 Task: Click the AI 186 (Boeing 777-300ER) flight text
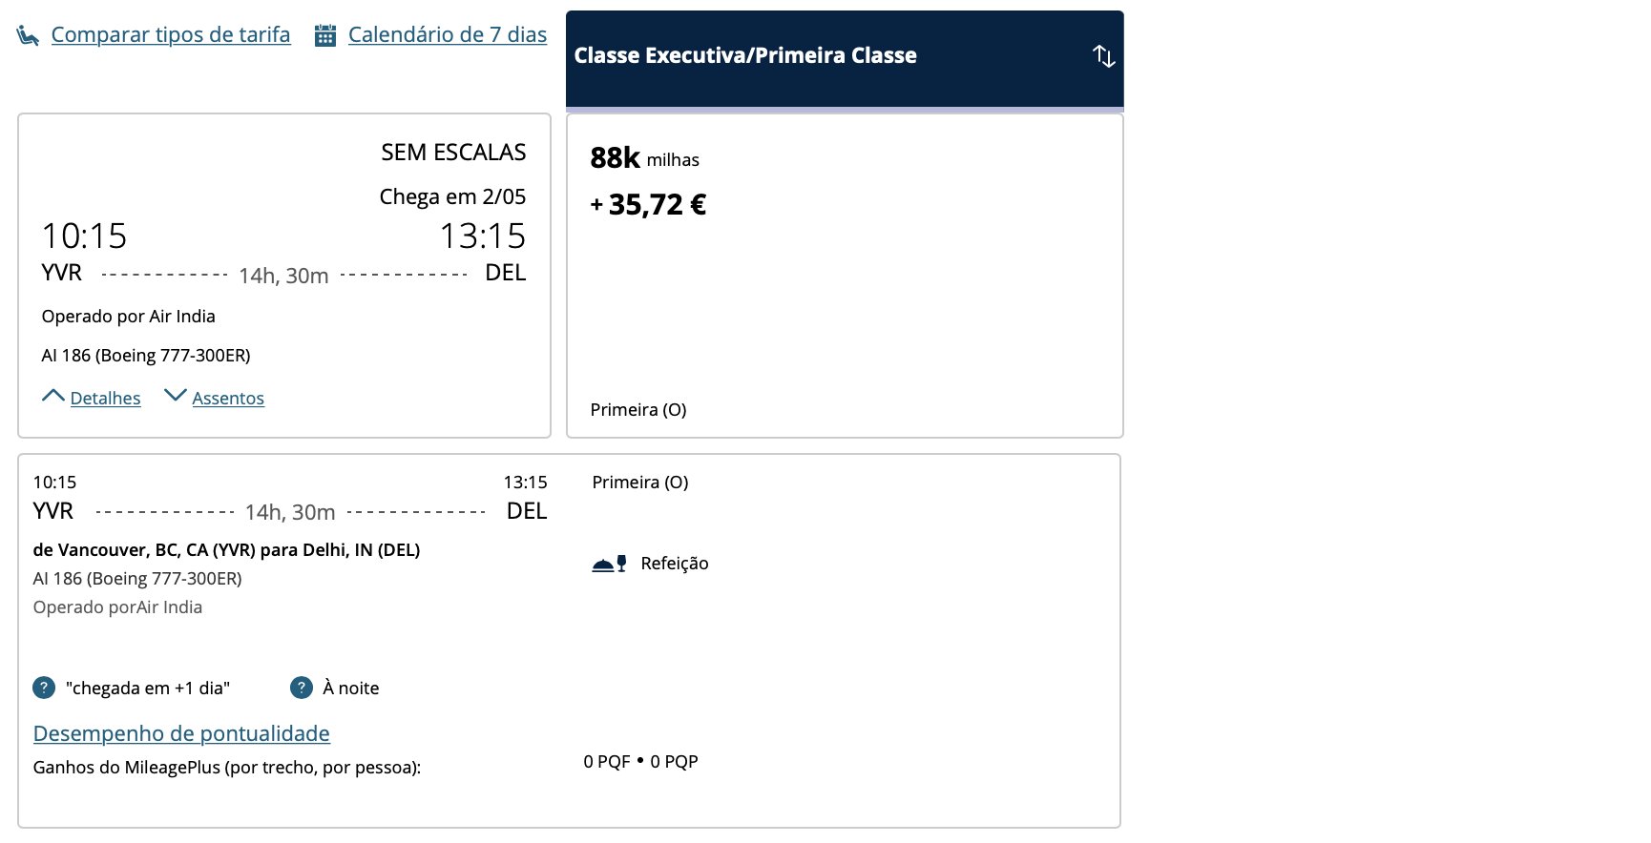(x=146, y=356)
